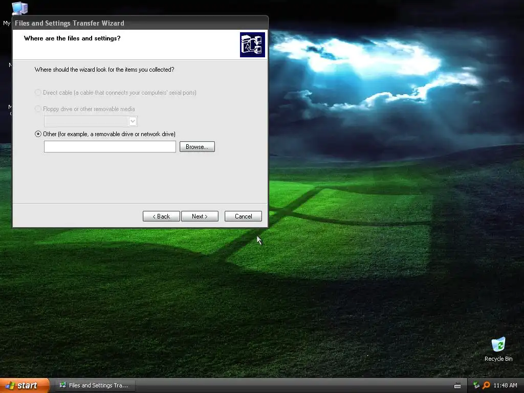Screen dimensions: 524x393
Task: Cancel the Files and Settings Transfer Wizard
Action: 243,216
